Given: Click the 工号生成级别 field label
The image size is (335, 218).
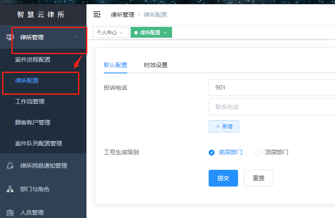Looking at the screenshot, I should click(x=121, y=152).
